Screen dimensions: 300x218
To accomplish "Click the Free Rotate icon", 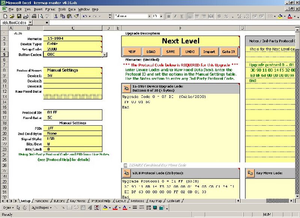I will click(25, 207).
